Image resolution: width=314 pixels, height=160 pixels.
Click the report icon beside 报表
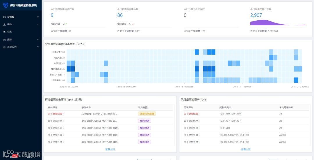[x=4, y=39]
